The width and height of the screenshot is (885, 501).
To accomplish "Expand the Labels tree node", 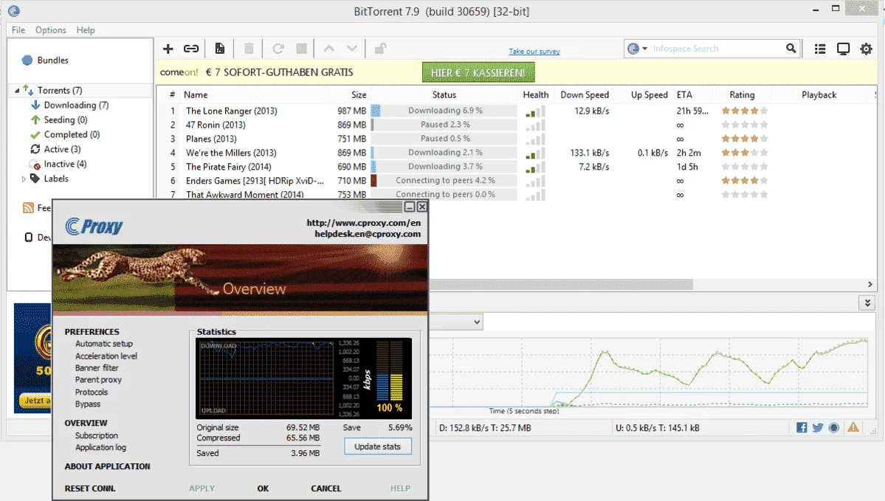I will [x=24, y=179].
